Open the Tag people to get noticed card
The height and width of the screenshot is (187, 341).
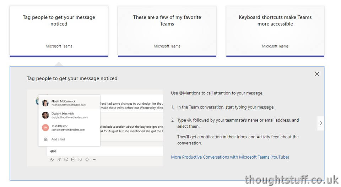[59, 31]
